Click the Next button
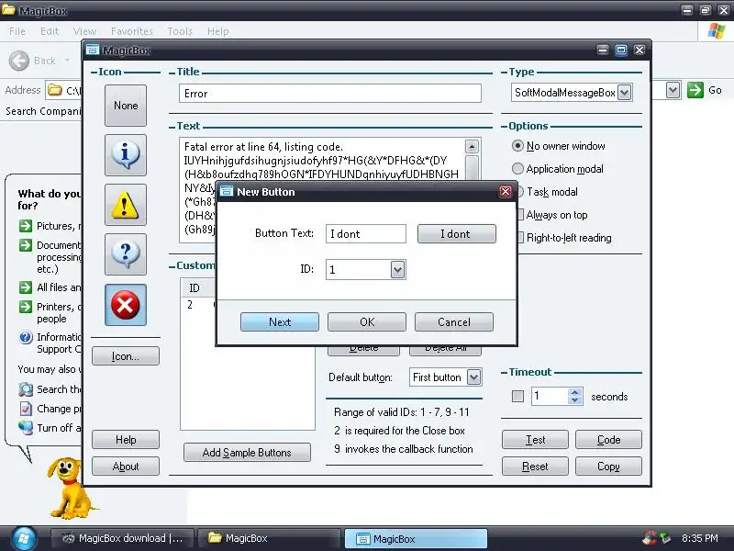The width and height of the screenshot is (734, 551). point(280,322)
